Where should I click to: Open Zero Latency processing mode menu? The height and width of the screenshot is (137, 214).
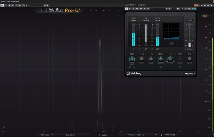(x=70, y=135)
